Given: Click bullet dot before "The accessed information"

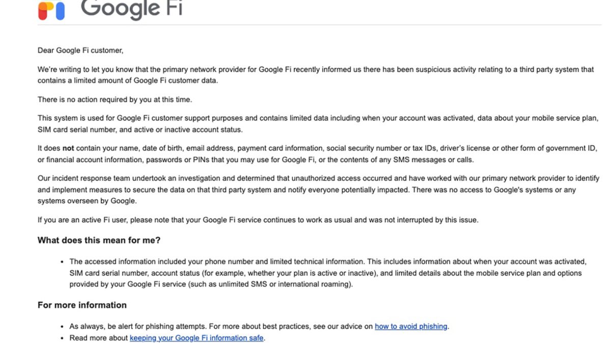Looking at the screenshot, I should point(62,262).
